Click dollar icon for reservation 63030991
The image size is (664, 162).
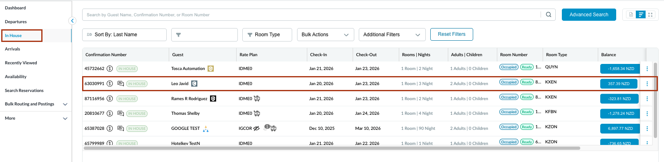(x=110, y=84)
